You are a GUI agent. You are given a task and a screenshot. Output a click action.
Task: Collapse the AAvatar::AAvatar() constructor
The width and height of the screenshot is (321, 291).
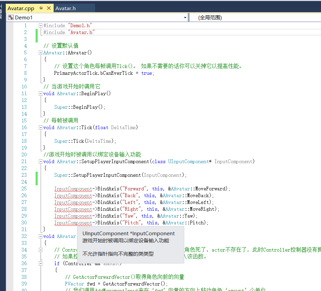tap(40, 53)
